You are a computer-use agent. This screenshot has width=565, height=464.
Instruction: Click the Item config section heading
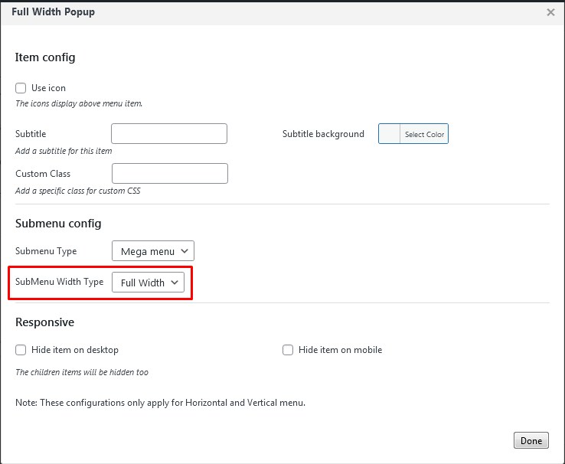tap(45, 57)
